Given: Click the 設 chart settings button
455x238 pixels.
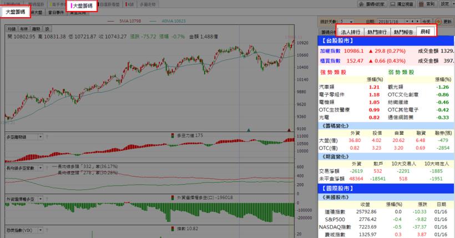Looking at the screenshot, I should [x=47, y=29].
